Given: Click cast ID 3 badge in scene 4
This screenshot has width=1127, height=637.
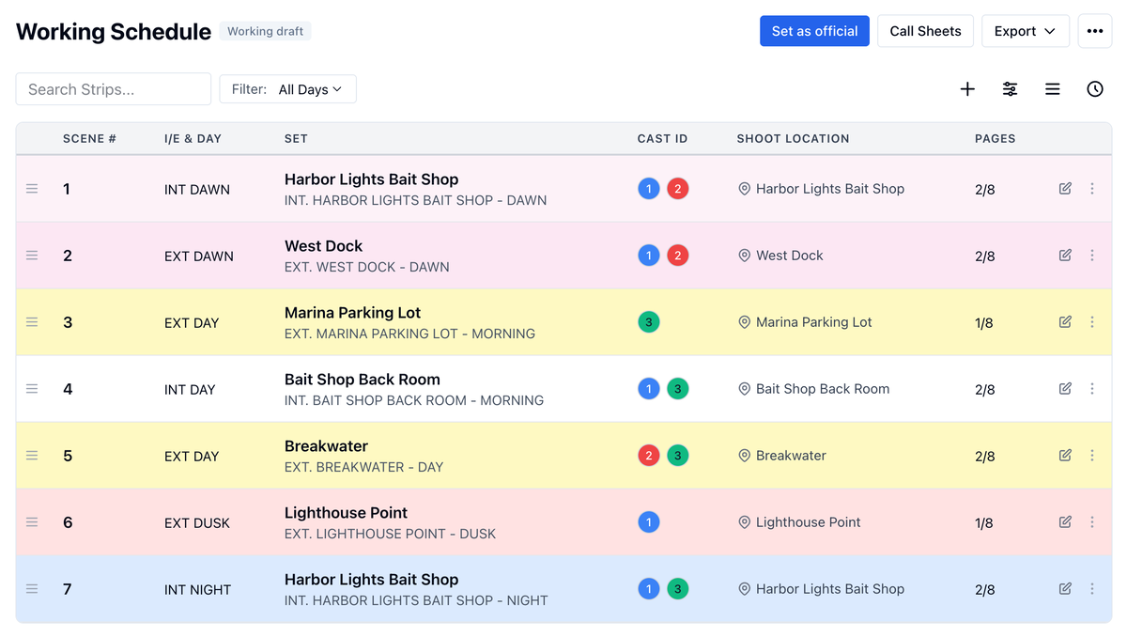Looking at the screenshot, I should 678,389.
